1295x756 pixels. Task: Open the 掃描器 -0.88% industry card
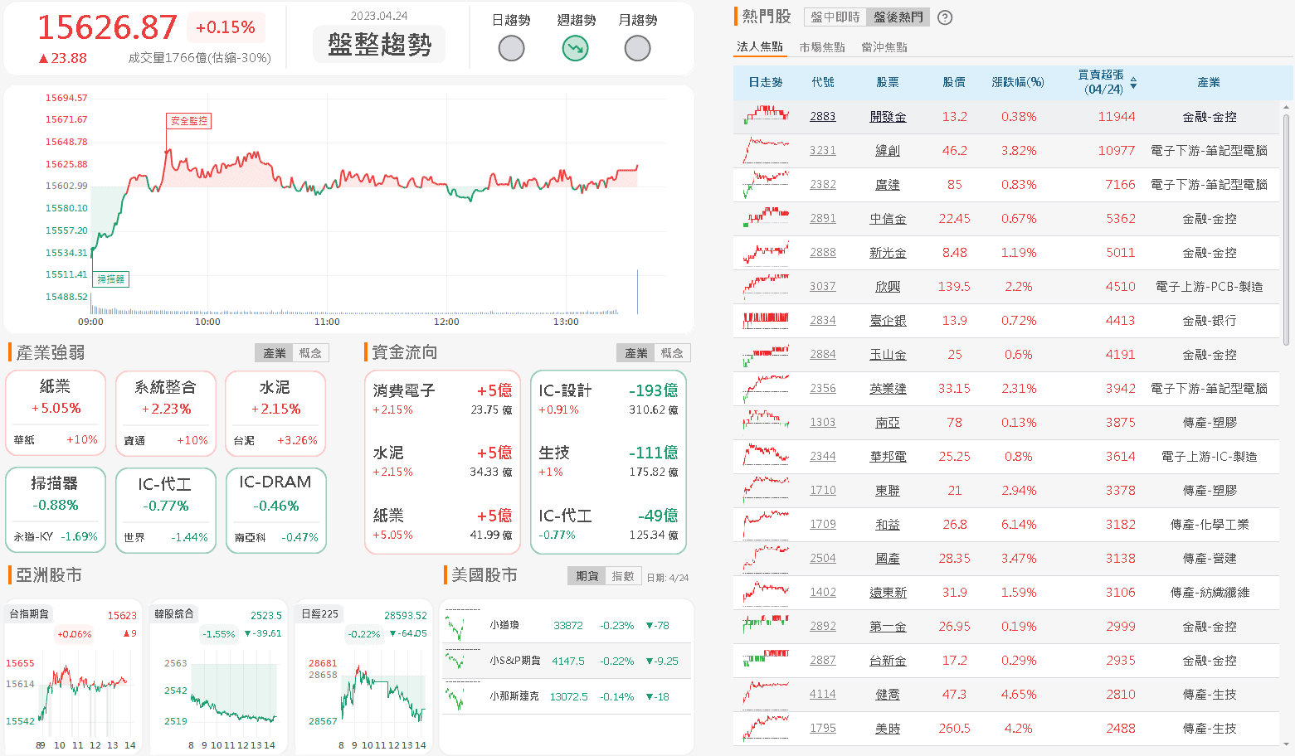coord(56,510)
